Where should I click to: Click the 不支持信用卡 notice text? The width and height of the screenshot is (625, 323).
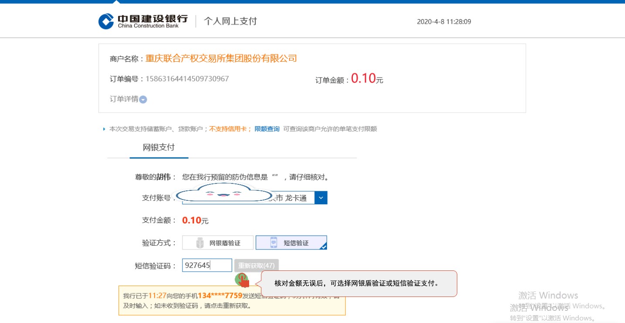click(x=228, y=129)
